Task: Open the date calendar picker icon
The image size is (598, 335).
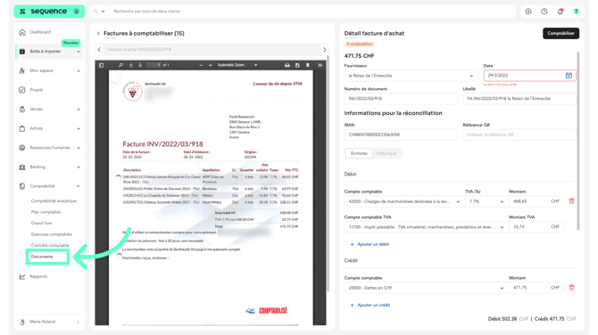Action: point(569,76)
